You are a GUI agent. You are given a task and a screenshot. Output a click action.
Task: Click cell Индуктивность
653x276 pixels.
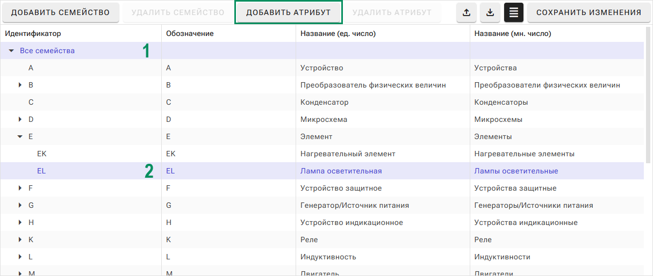pos(328,257)
